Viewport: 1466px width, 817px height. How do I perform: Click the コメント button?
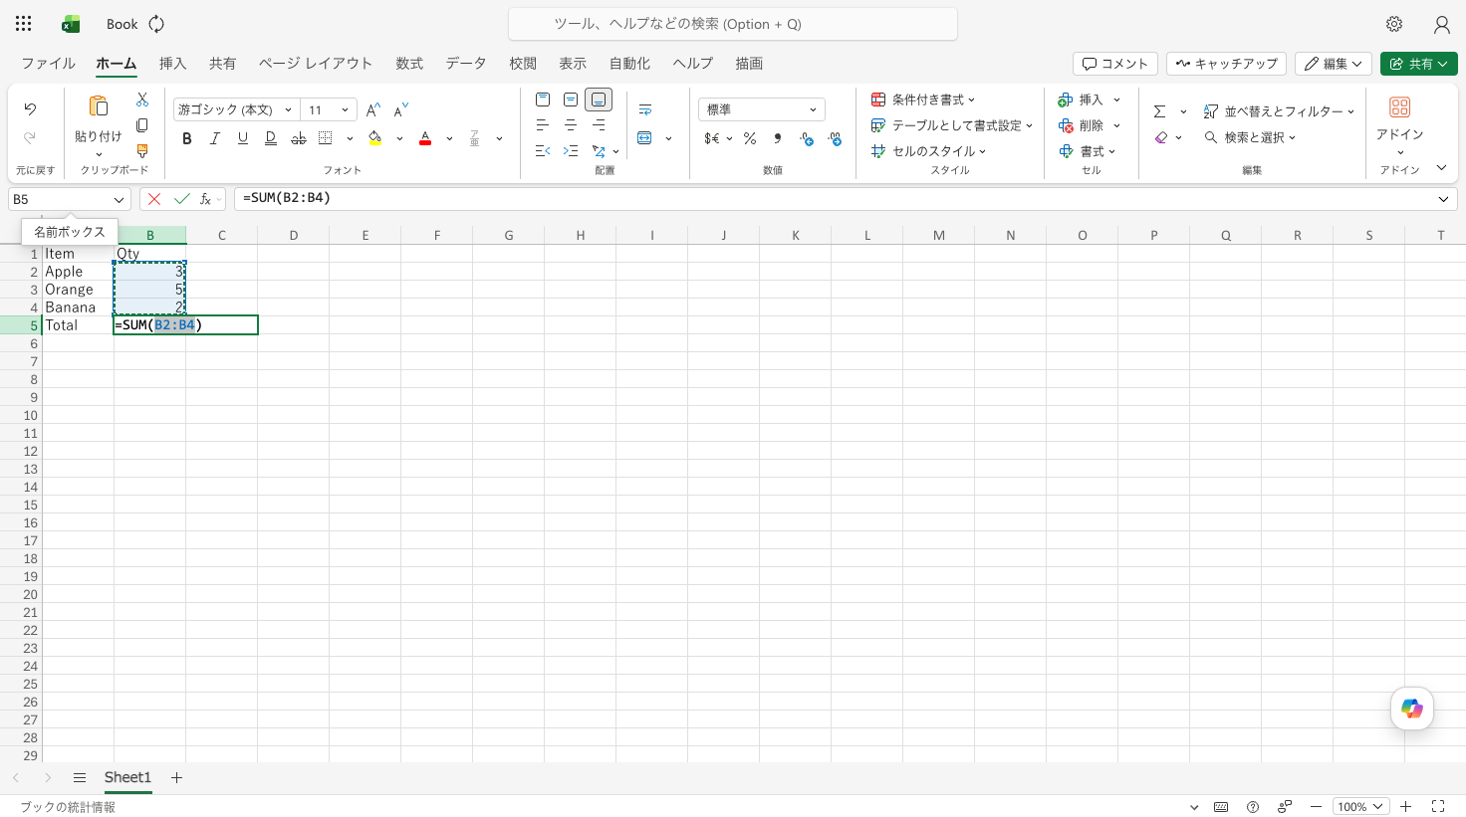point(1115,64)
